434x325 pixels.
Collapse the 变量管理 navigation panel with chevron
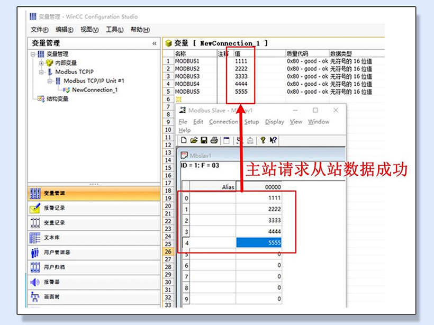[x=155, y=43]
